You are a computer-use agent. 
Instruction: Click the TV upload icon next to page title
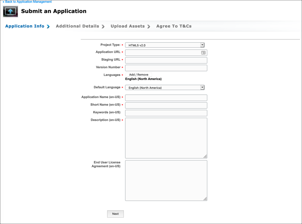click(x=10, y=11)
